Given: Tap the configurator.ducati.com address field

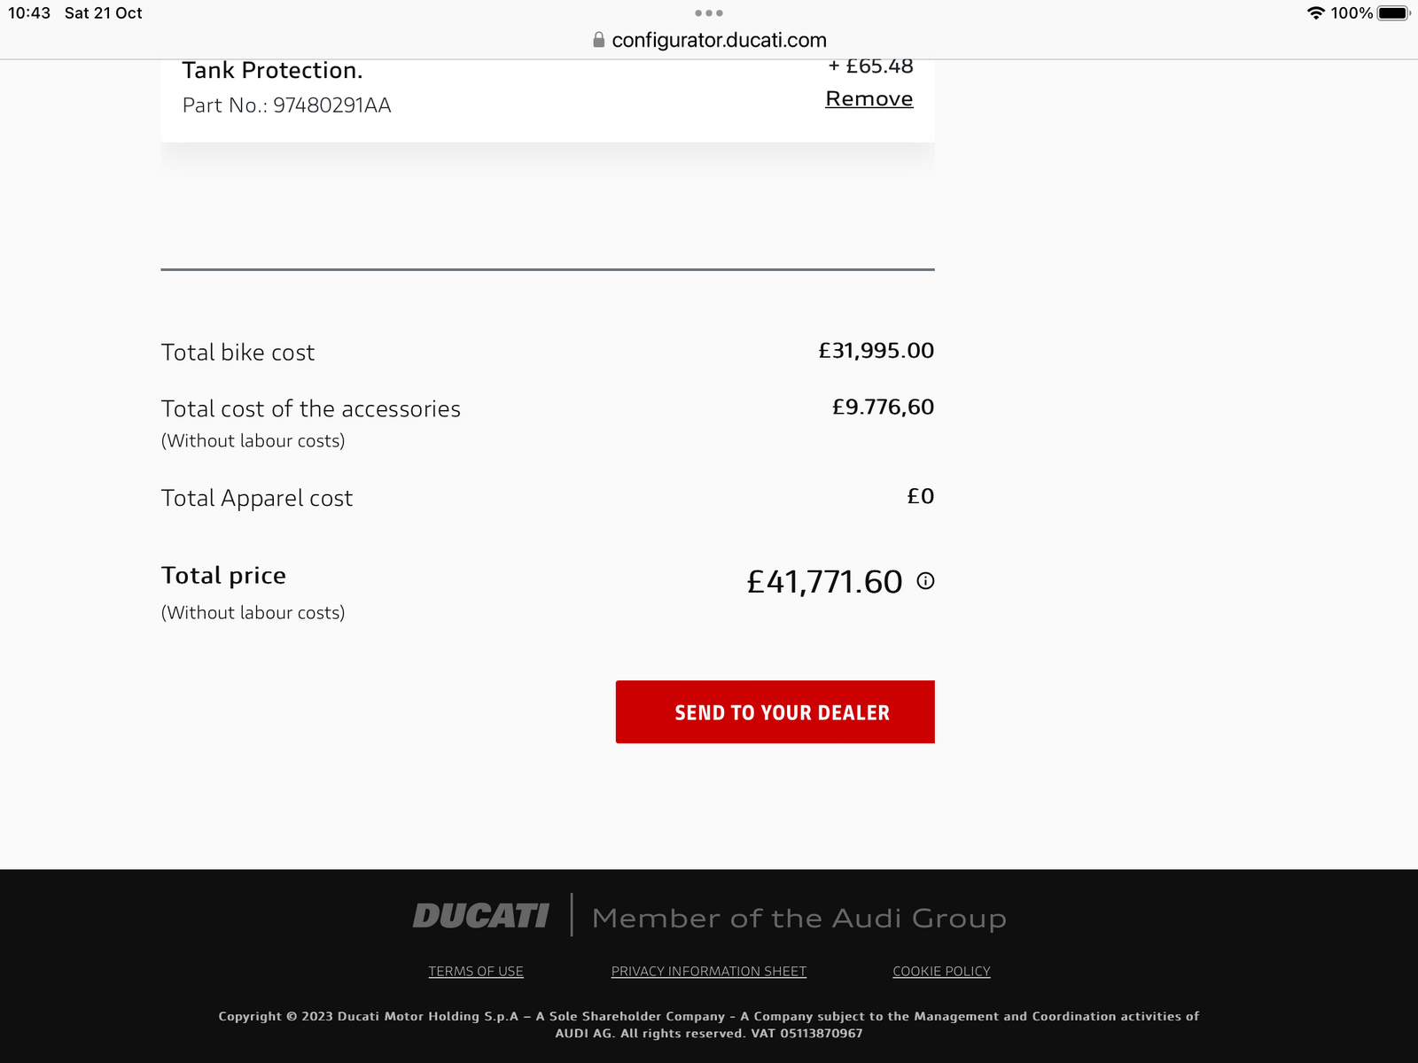Looking at the screenshot, I should (719, 40).
